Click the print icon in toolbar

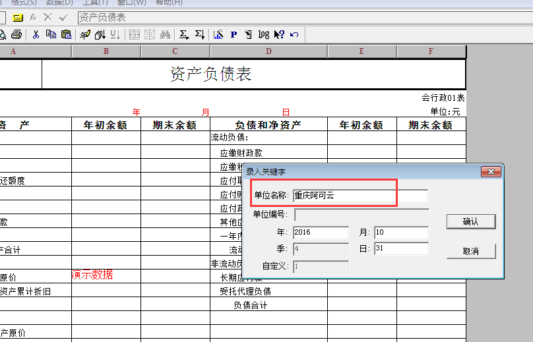click(x=16, y=34)
